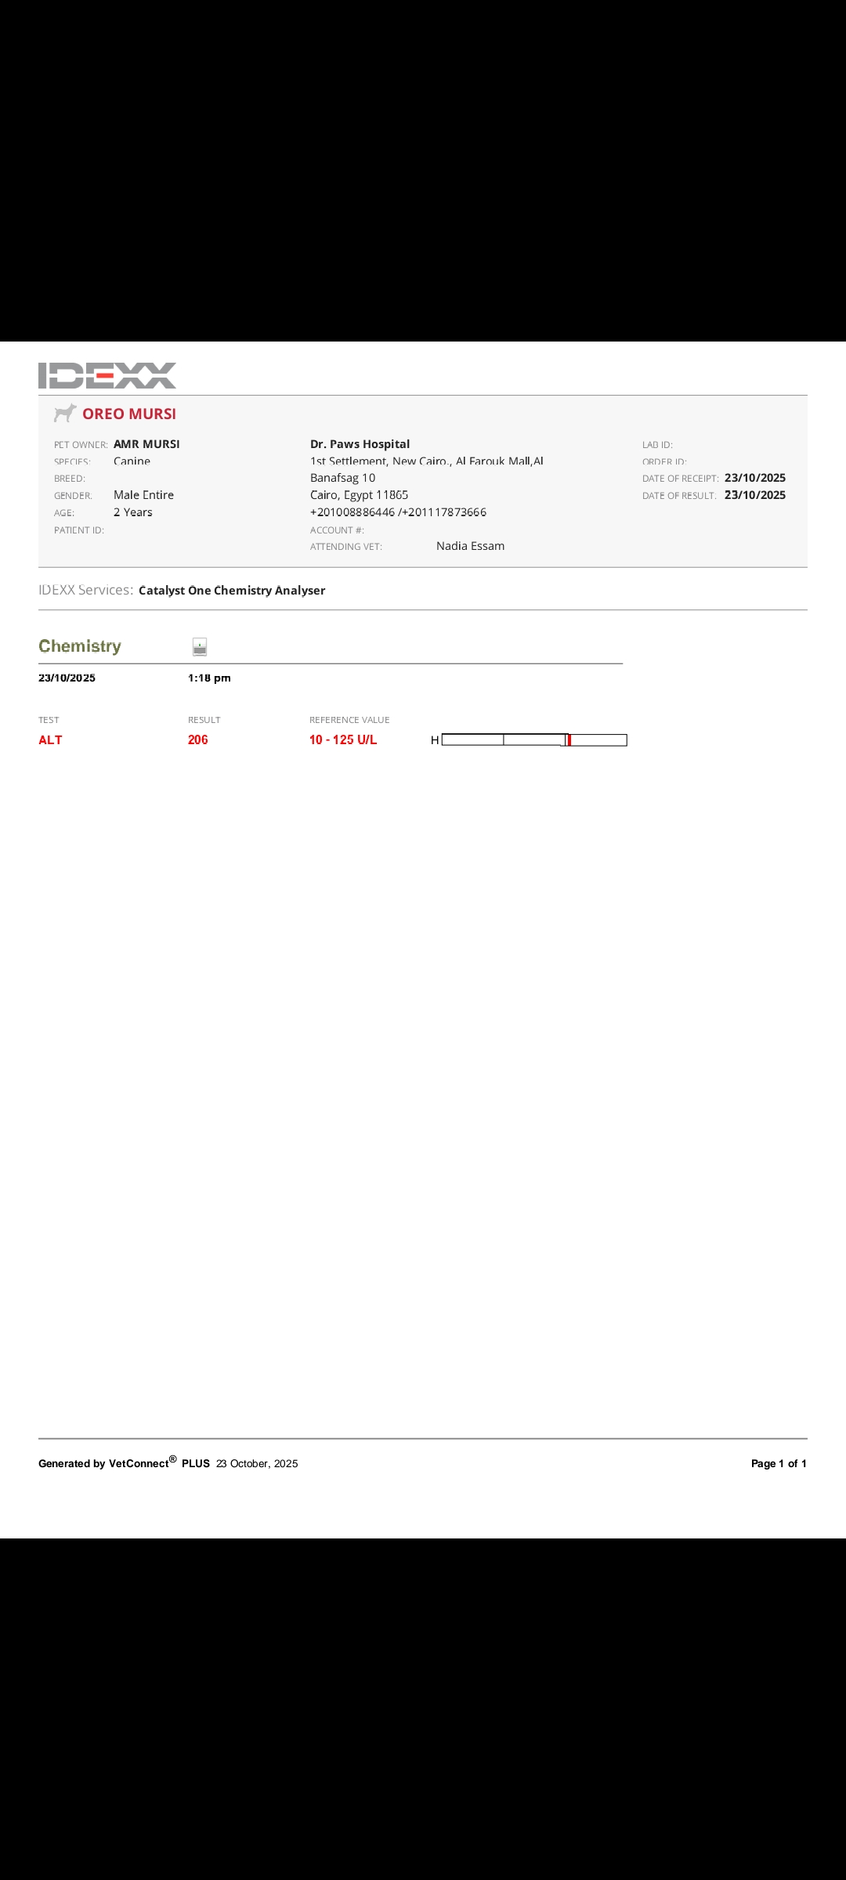
Task: Click attending vet name Nadia Essam
Action: tap(470, 546)
